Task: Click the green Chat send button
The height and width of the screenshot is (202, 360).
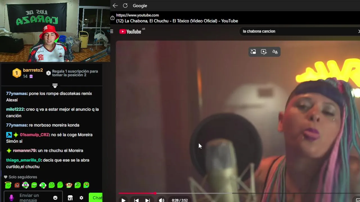Action: 96,198
